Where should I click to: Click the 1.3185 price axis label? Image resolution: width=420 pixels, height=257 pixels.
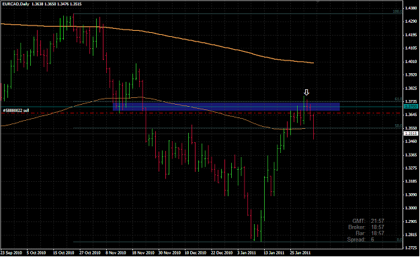click(411, 181)
